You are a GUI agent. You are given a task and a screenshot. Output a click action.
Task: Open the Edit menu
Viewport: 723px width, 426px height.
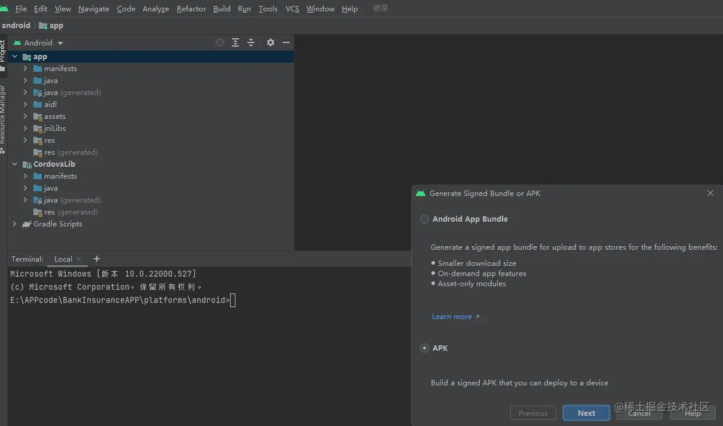[41, 8]
